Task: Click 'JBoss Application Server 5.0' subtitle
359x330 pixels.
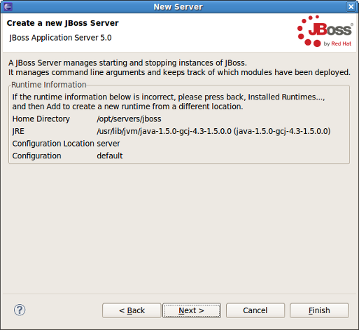Action: tap(60, 38)
